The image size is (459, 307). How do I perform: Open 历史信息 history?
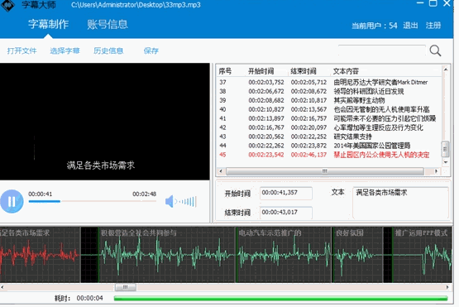[x=108, y=50]
